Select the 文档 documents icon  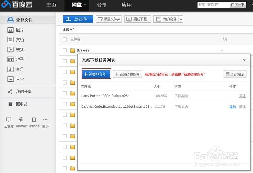tap(10, 40)
